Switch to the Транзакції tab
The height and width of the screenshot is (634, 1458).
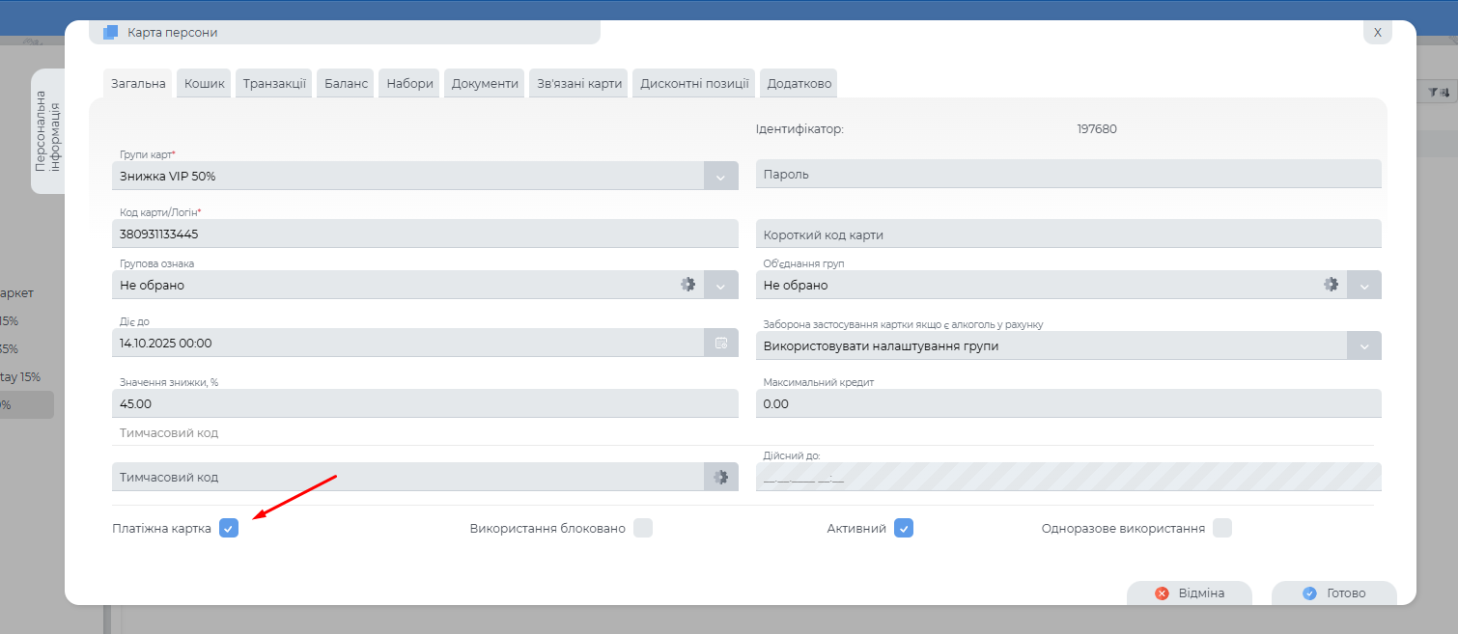(x=274, y=84)
